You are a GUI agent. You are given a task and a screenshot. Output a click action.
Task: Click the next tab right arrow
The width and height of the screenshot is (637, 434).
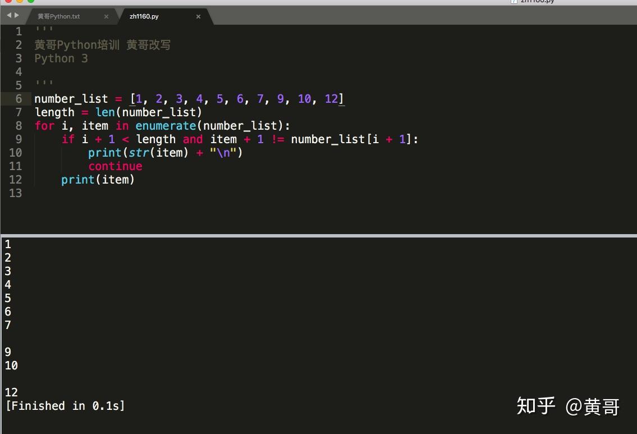(17, 16)
